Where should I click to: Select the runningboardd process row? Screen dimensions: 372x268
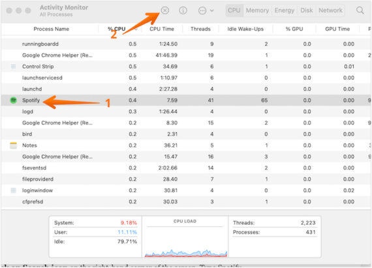pos(186,44)
